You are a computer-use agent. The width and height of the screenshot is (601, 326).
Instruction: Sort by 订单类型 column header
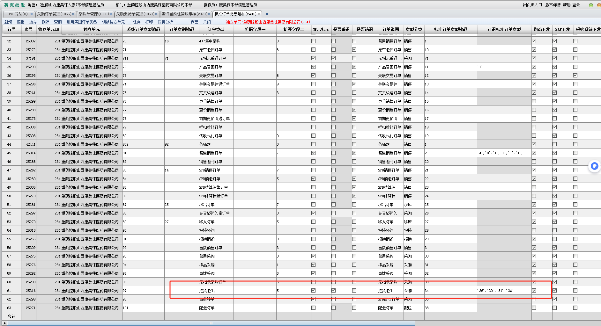(x=216, y=29)
